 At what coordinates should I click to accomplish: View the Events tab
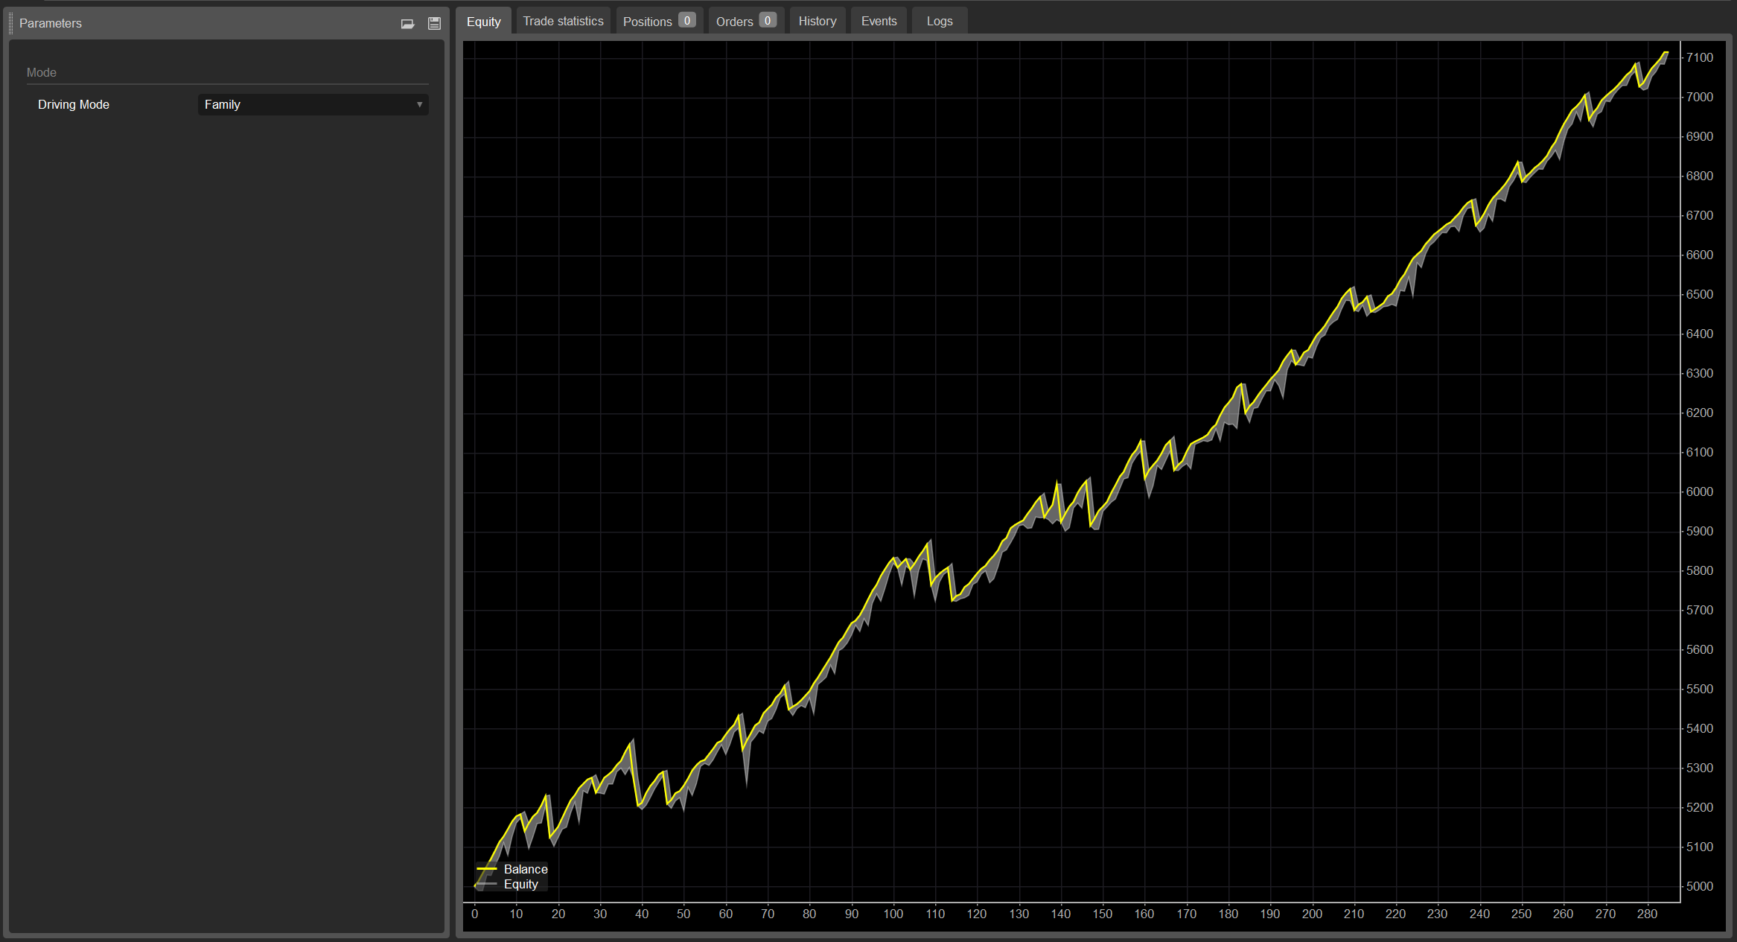[879, 20]
